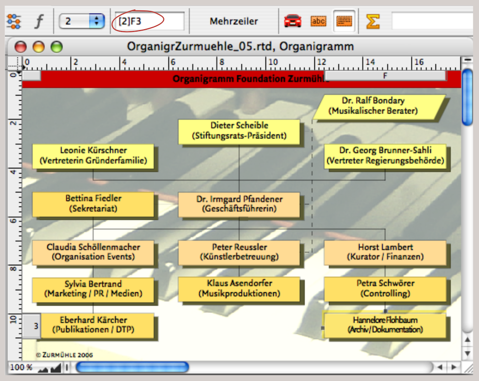Image resolution: width=479 pixels, height=381 pixels.
Task: Click the formula input field after Sigma
Action: point(432,21)
